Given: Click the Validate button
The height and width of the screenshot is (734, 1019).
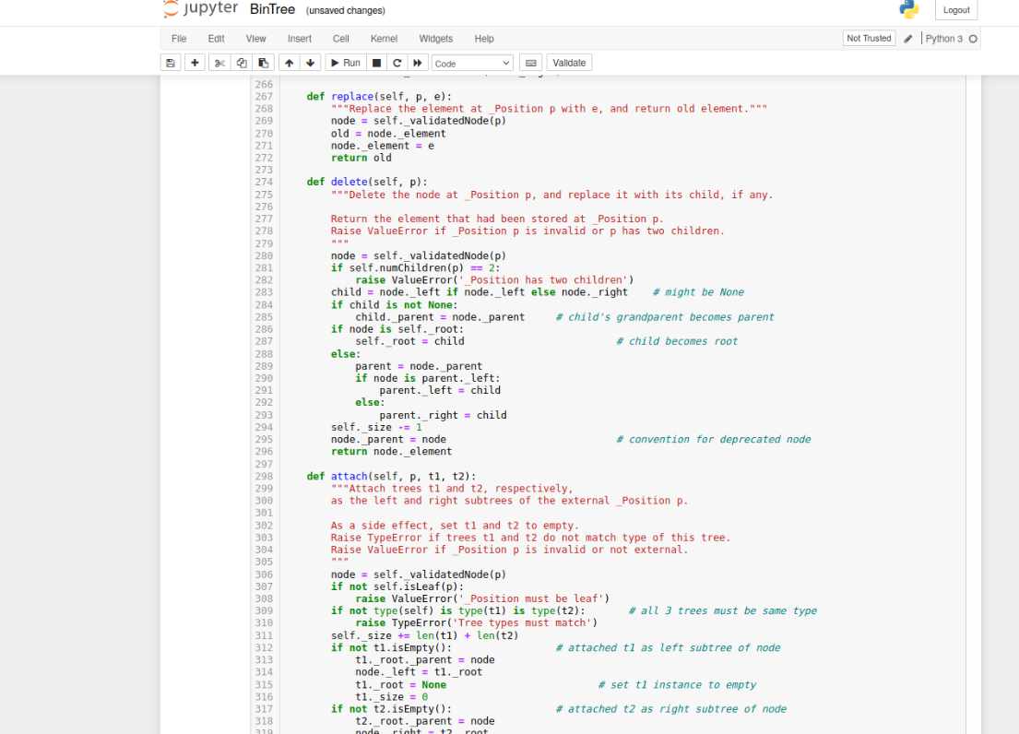Looking at the screenshot, I should click(569, 62).
